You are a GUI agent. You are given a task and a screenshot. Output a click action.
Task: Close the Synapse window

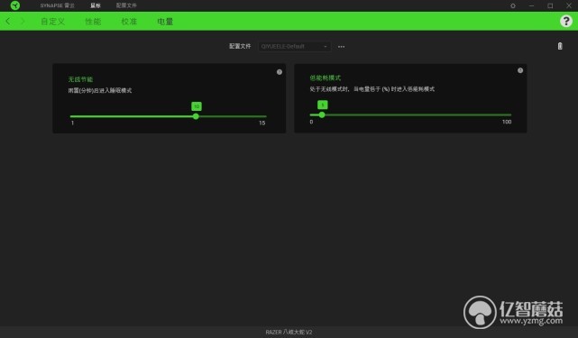point(569,5)
